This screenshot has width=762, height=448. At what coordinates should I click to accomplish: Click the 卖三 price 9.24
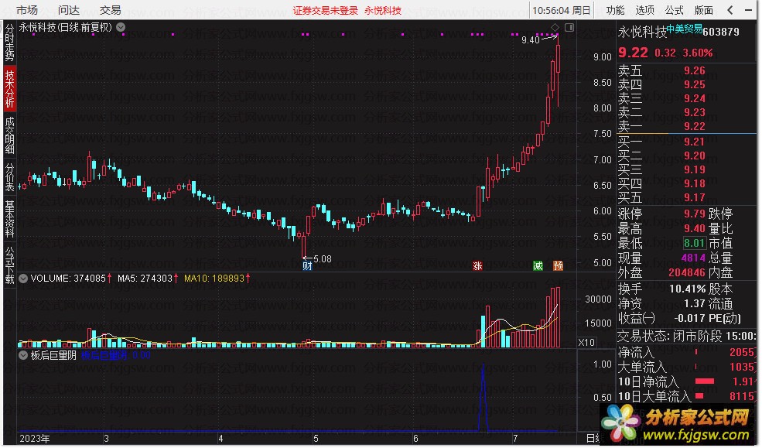pyautogui.click(x=695, y=98)
